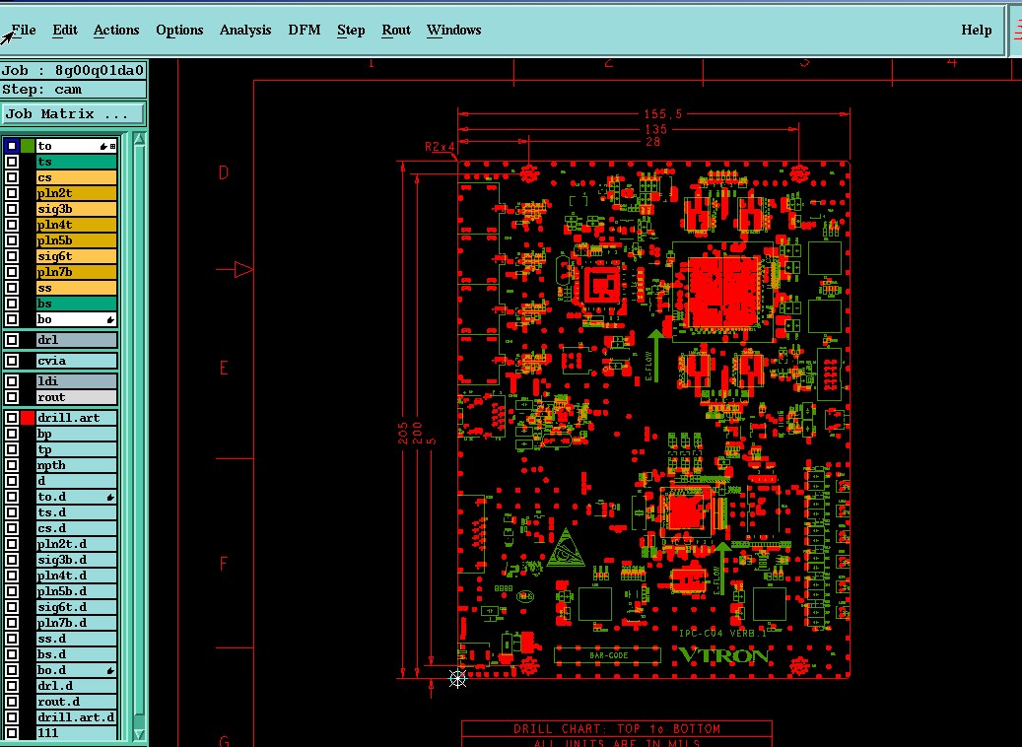Viewport: 1022px width, 747px height.
Task: Open the Step menu
Action: point(351,30)
